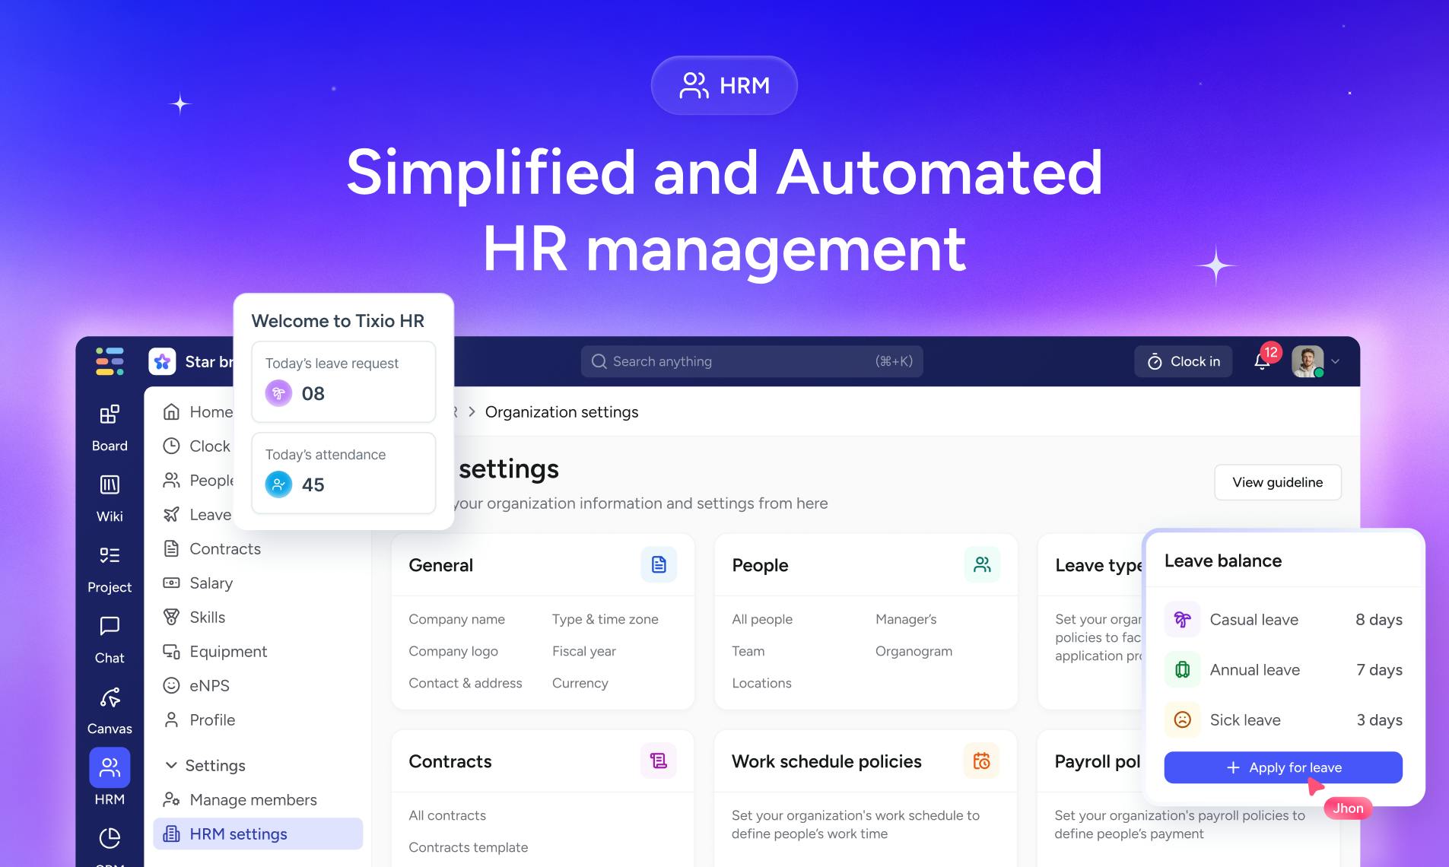Image resolution: width=1449 pixels, height=867 pixels.
Task: Click Today's attendance card
Action: (344, 473)
